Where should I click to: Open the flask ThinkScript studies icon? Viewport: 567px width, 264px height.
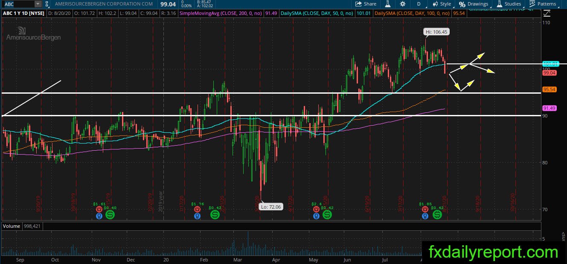388,4
